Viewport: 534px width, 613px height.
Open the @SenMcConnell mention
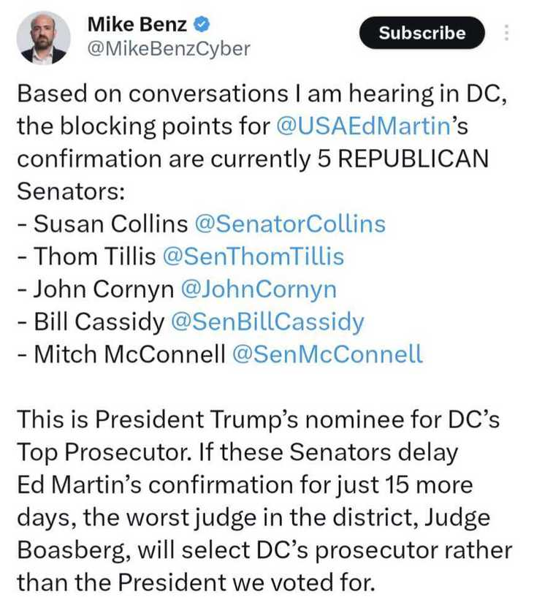tap(327, 354)
